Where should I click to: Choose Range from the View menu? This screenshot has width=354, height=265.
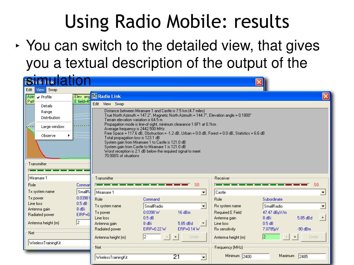[x=54, y=112]
